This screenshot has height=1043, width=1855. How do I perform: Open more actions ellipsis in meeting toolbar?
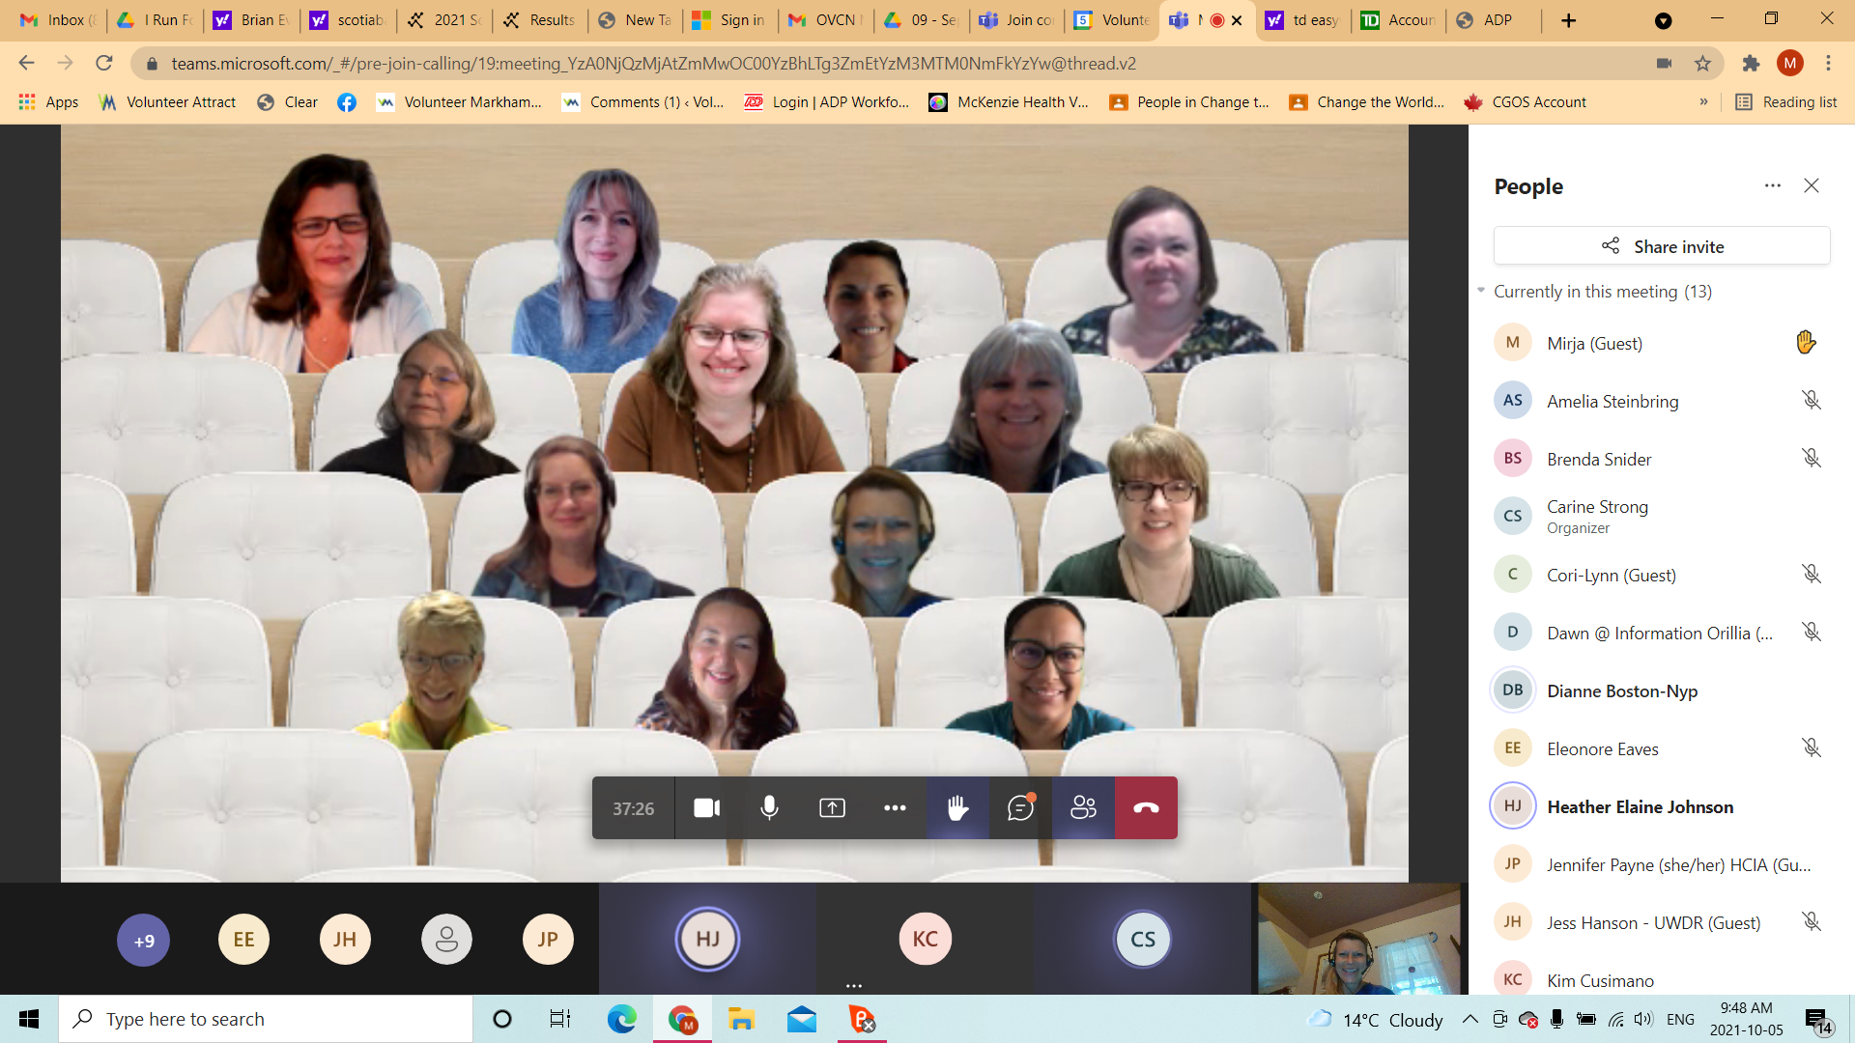click(x=895, y=808)
